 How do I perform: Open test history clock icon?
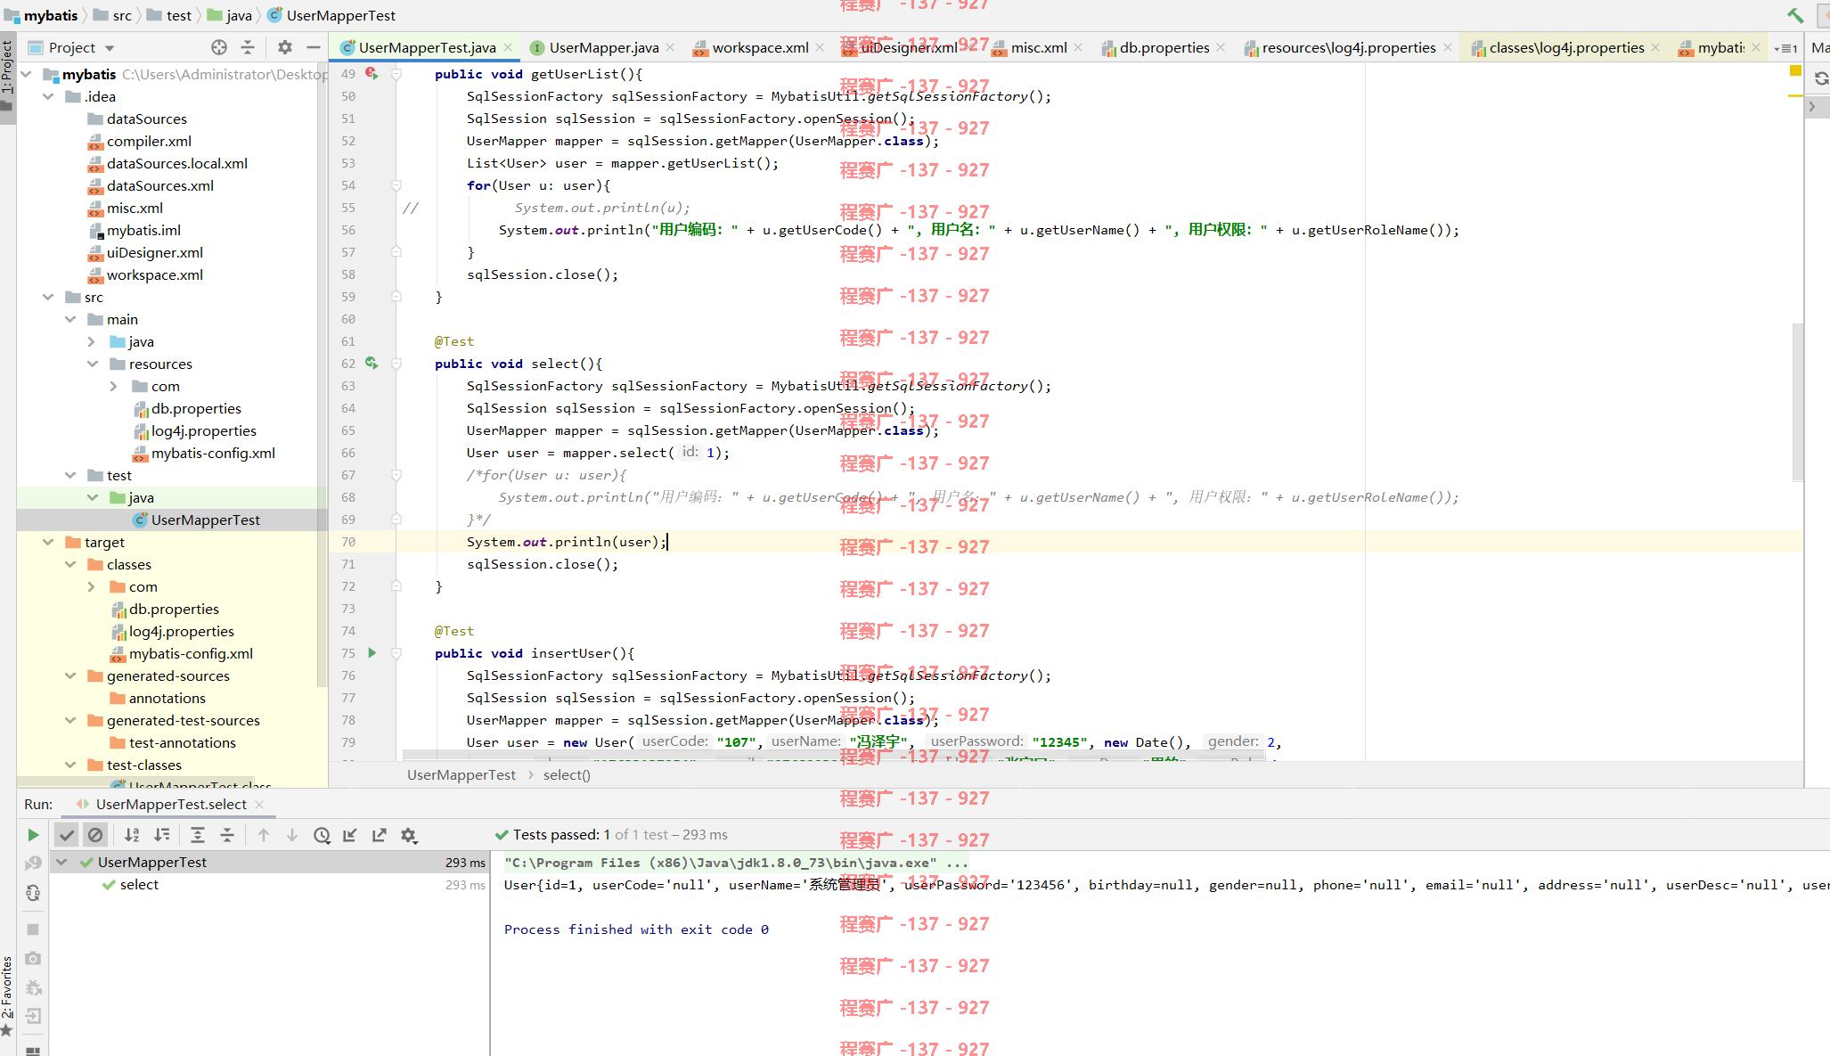322,835
